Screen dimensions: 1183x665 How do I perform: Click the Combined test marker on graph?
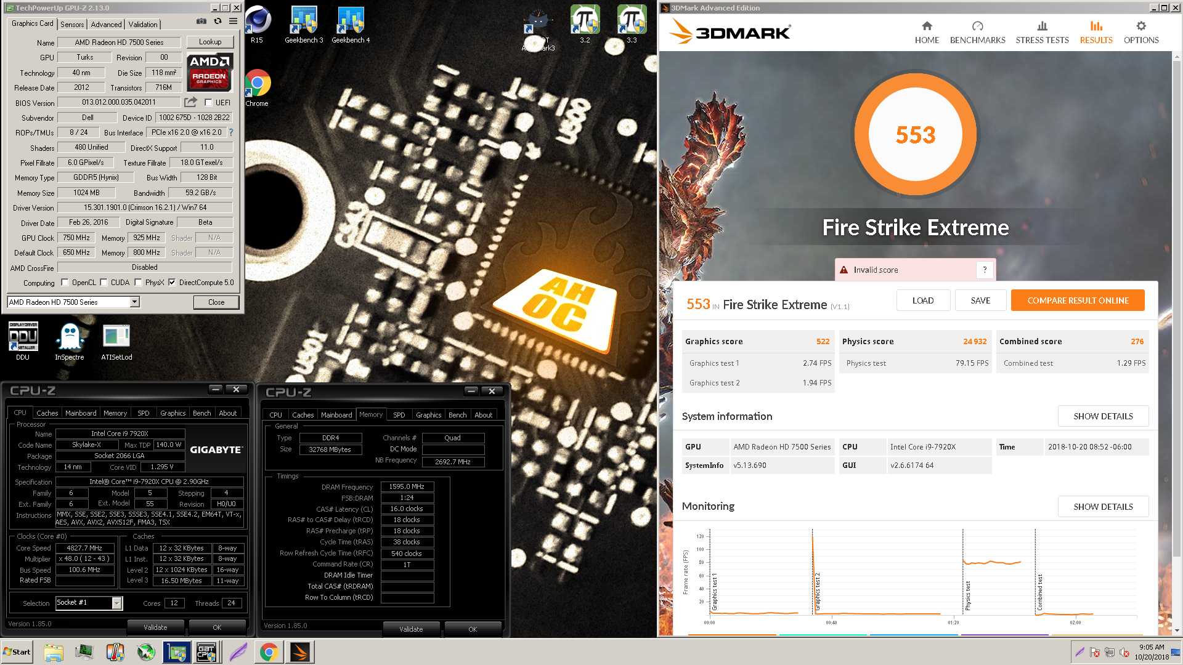click(1040, 592)
